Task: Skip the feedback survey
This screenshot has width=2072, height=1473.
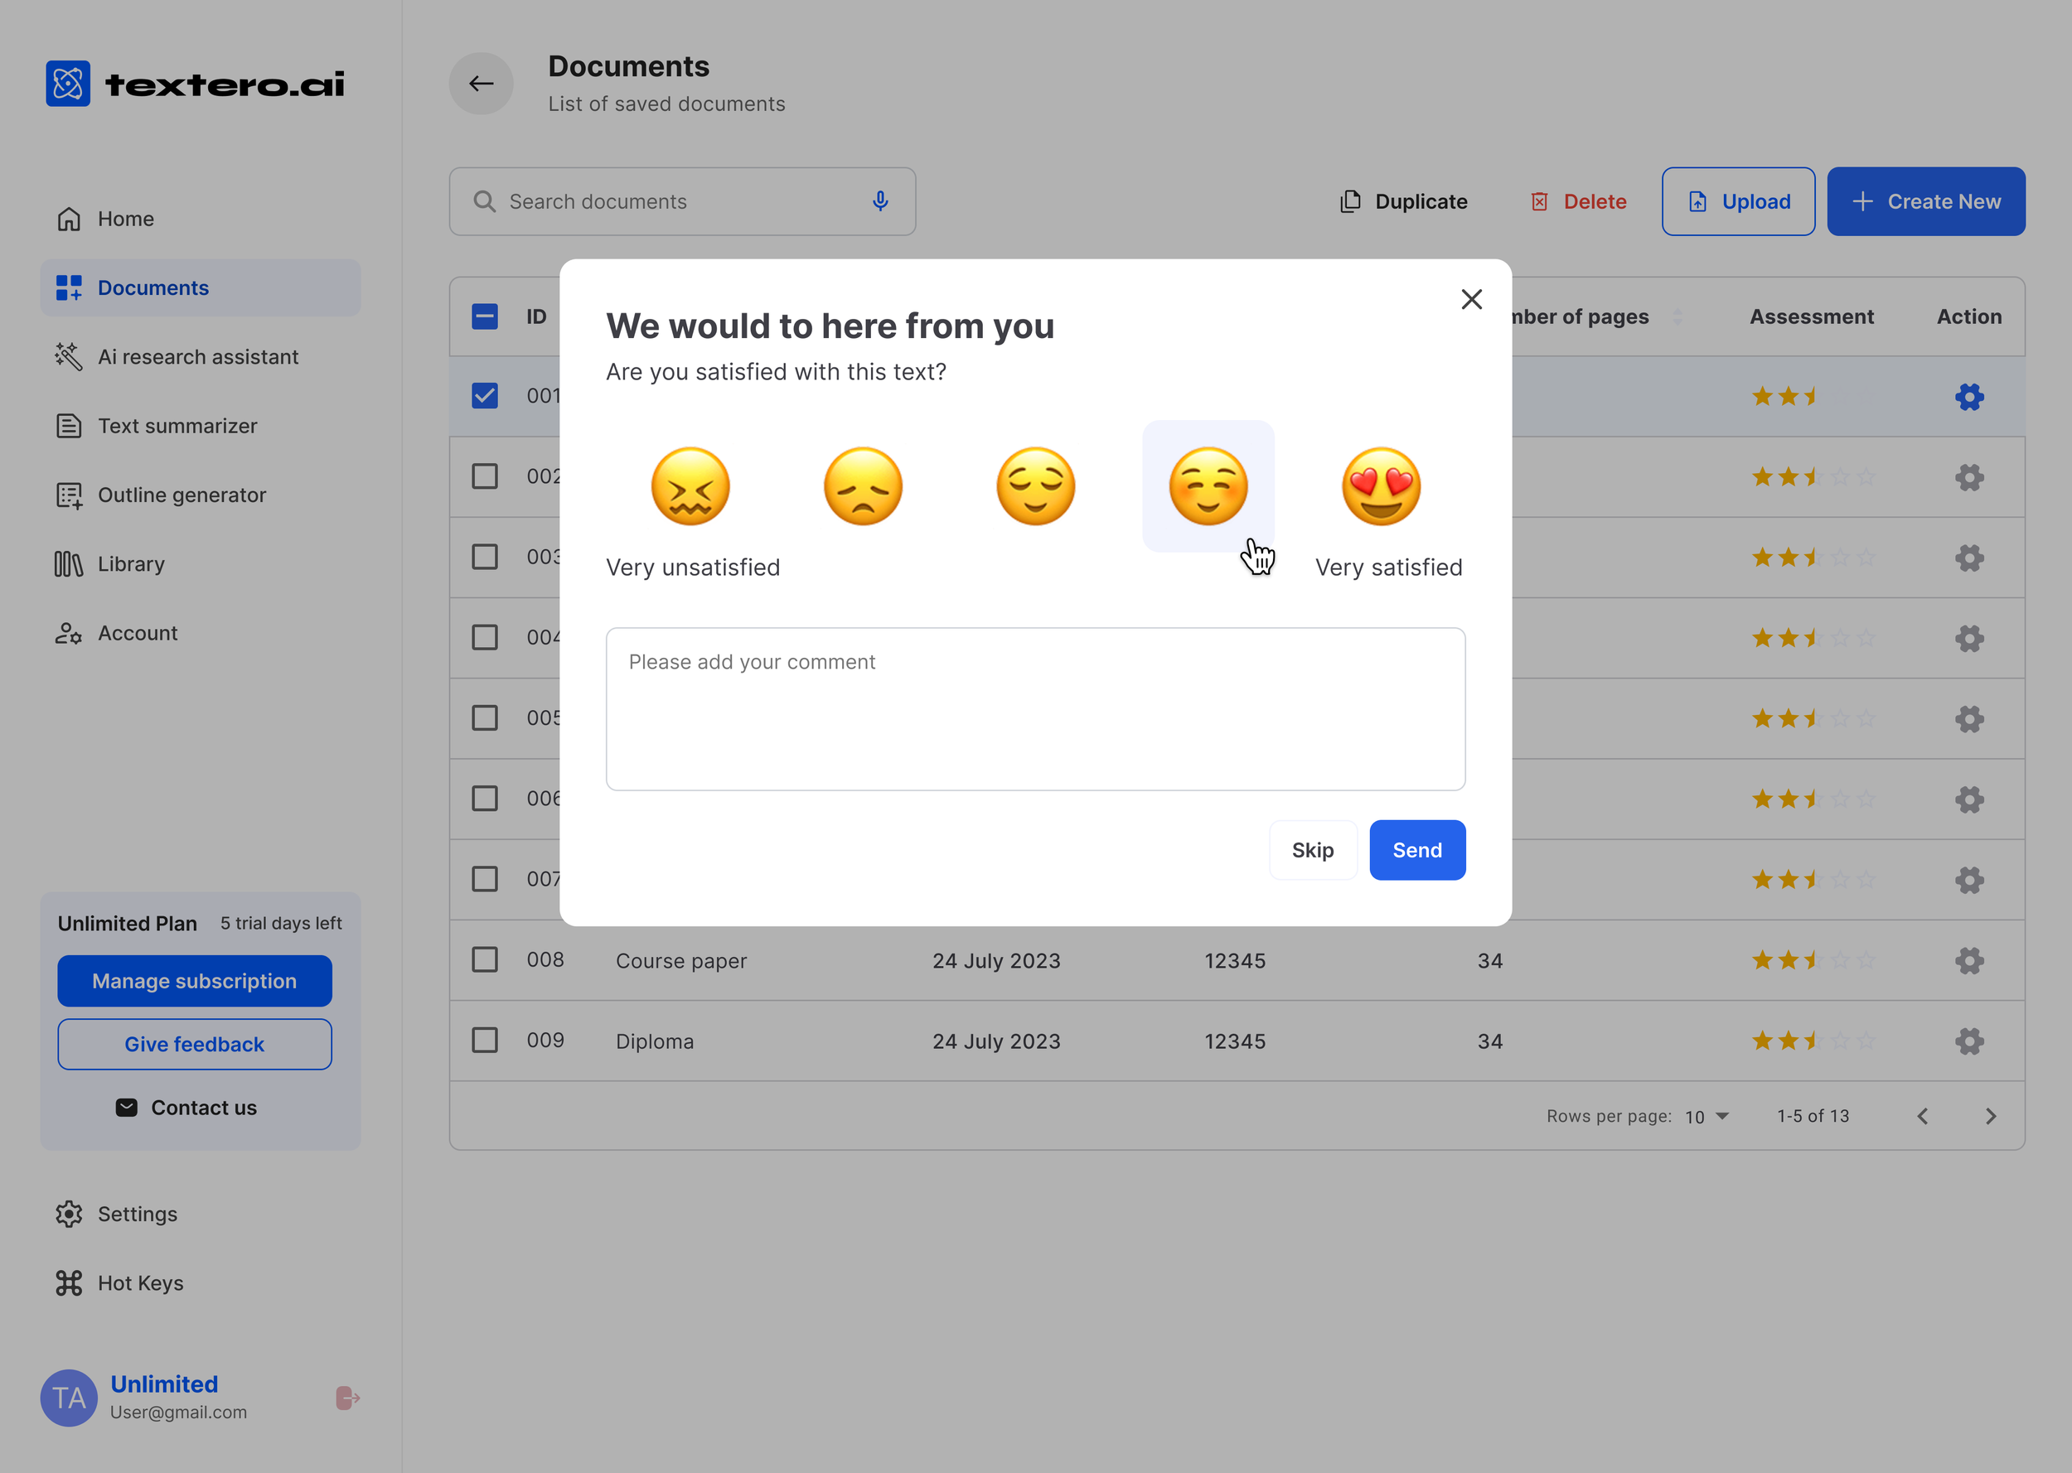Action: coord(1312,850)
